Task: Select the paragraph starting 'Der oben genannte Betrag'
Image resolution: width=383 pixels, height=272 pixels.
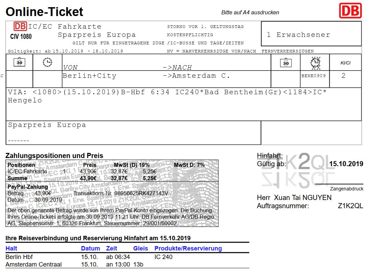Action: (110, 217)
